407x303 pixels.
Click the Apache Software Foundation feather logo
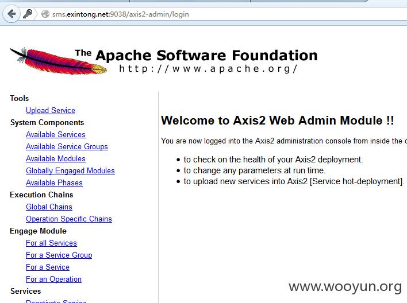(59, 60)
